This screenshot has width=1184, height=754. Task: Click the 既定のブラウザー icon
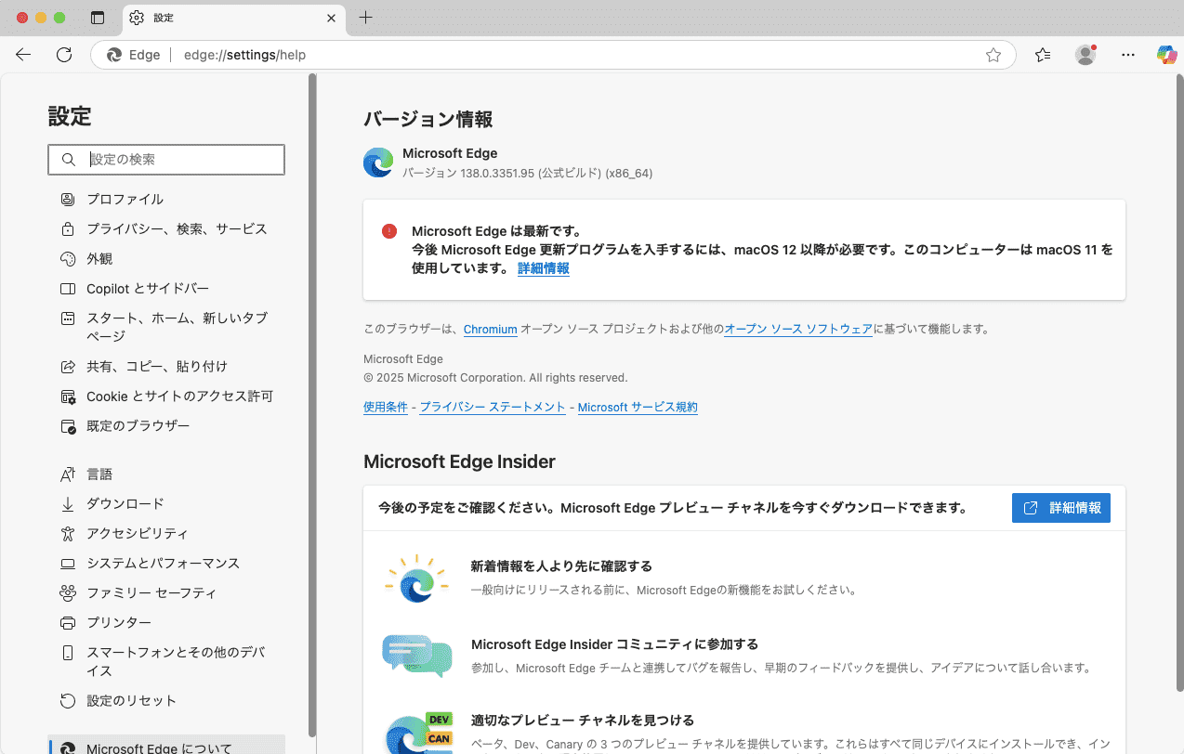point(68,426)
